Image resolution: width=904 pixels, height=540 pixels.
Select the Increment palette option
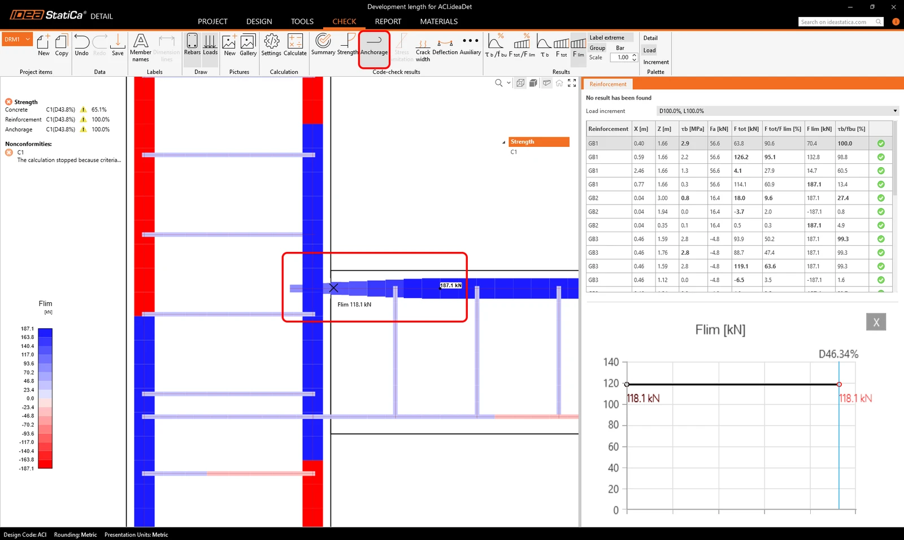pyautogui.click(x=656, y=62)
